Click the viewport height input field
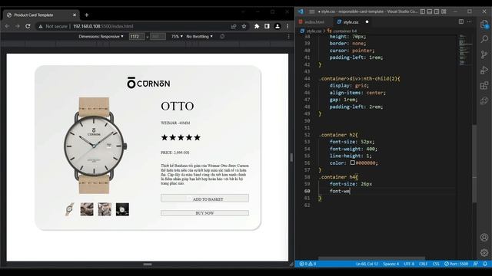 [158, 36]
